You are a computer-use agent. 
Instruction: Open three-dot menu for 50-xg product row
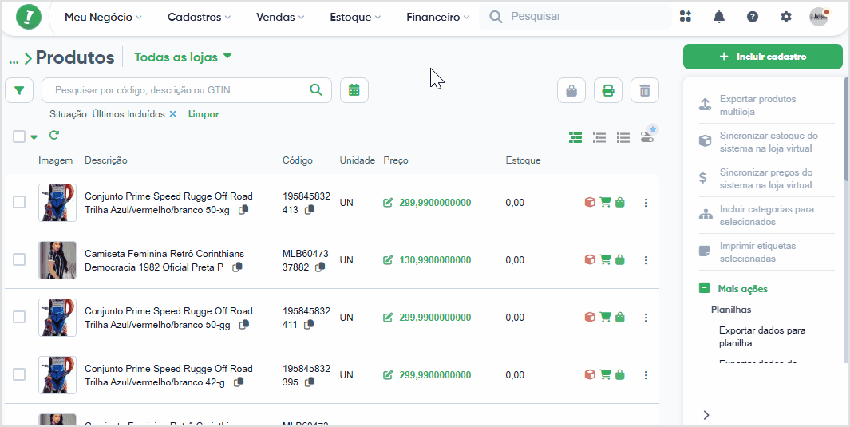coord(646,203)
